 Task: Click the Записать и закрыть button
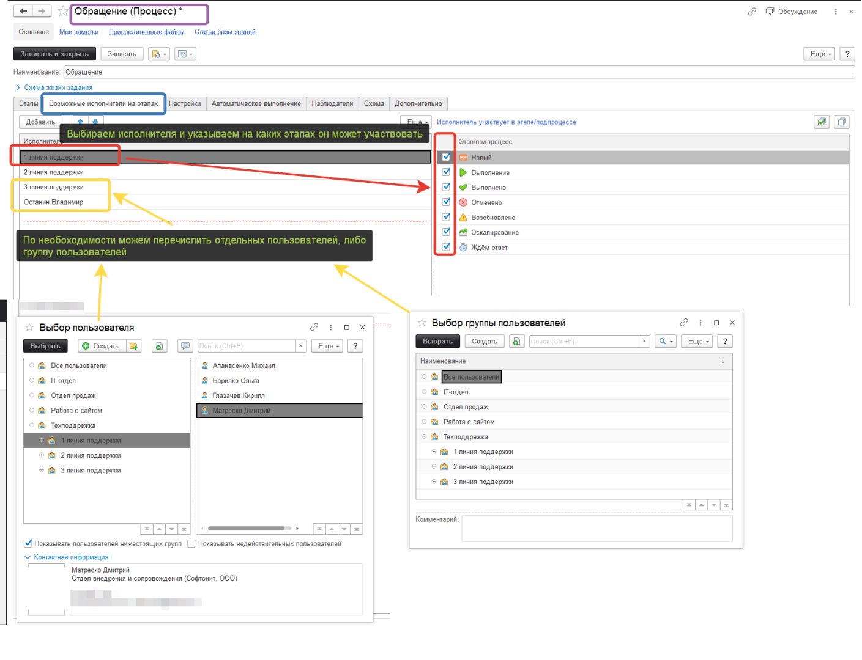[x=54, y=54]
